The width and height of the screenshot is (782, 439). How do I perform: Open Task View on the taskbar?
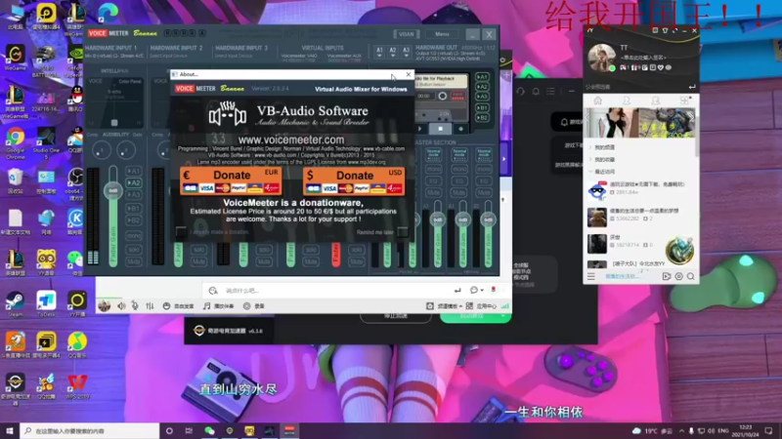pyautogui.click(x=189, y=430)
